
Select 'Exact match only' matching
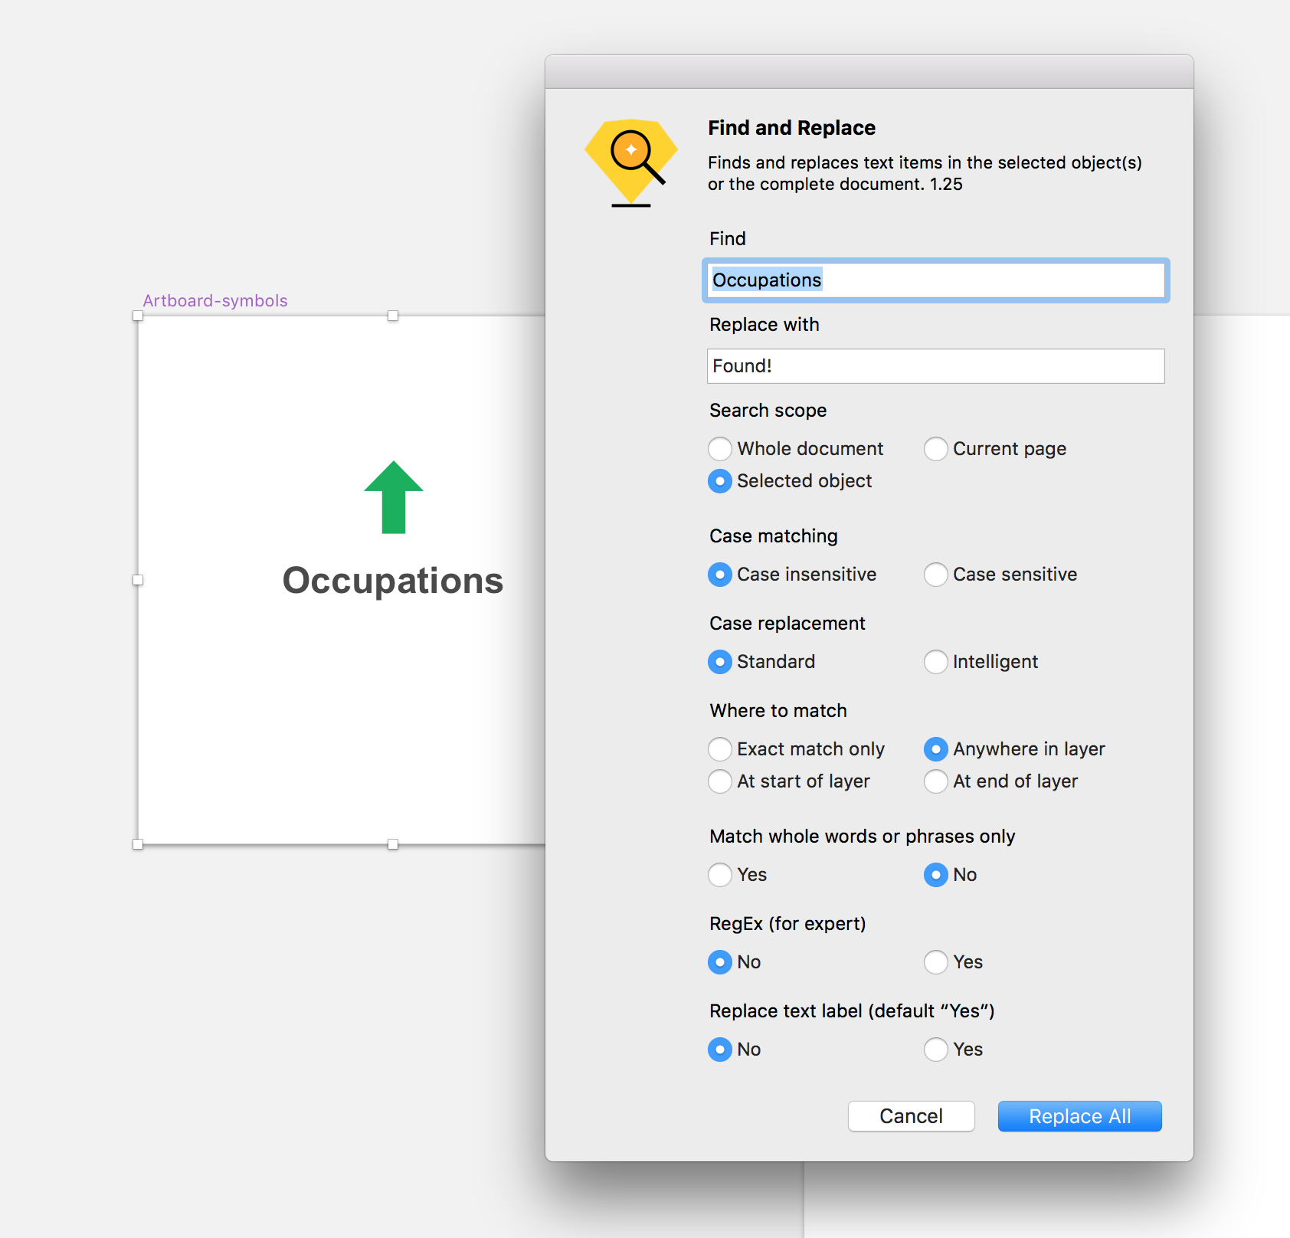pos(719,749)
